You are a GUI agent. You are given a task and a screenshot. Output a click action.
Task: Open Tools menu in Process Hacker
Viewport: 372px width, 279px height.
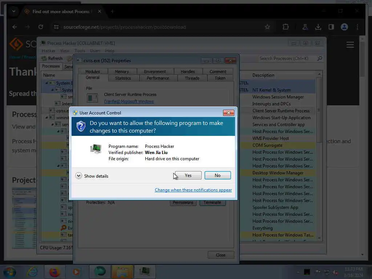(80, 51)
